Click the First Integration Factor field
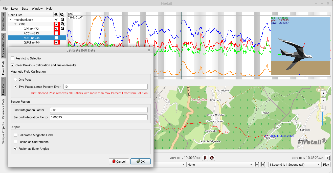This screenshot has height=173, width=333. coord(99,110)
